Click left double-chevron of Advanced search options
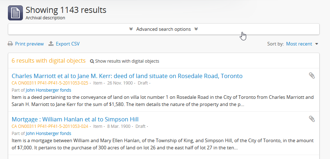Image resolution: width=330 pixels, height=159 pixels. click(131, 29)
